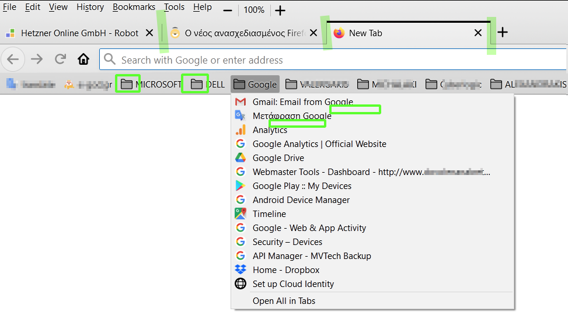This screenshot has height=322, width=568.
Task: Open the Google Drive bookmark
Action: [x=373, y=157]
